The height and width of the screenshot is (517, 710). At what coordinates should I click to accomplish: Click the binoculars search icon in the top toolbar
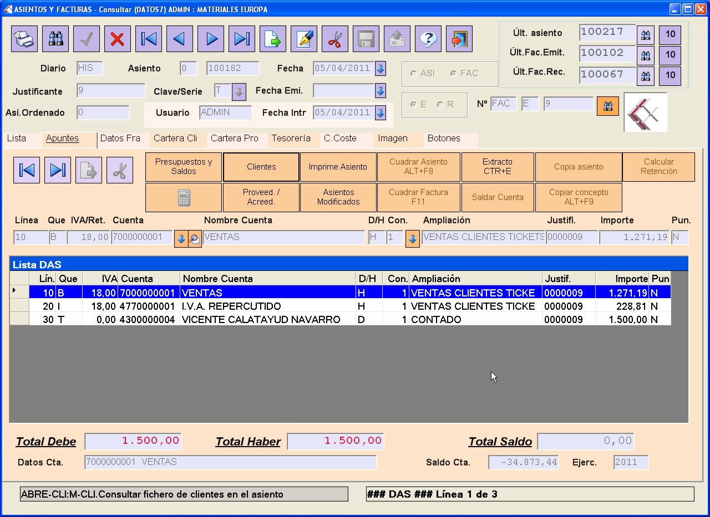[55, 39]
